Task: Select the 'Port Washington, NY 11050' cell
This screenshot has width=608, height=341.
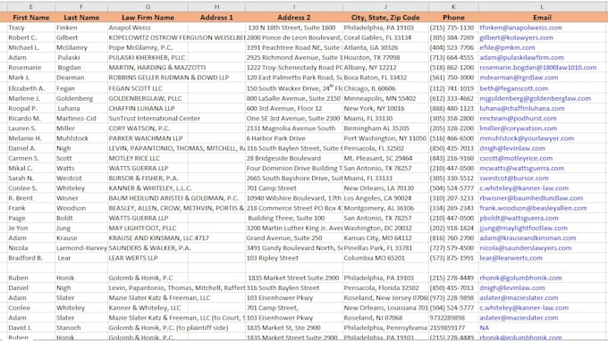Action: coord(385,138)
